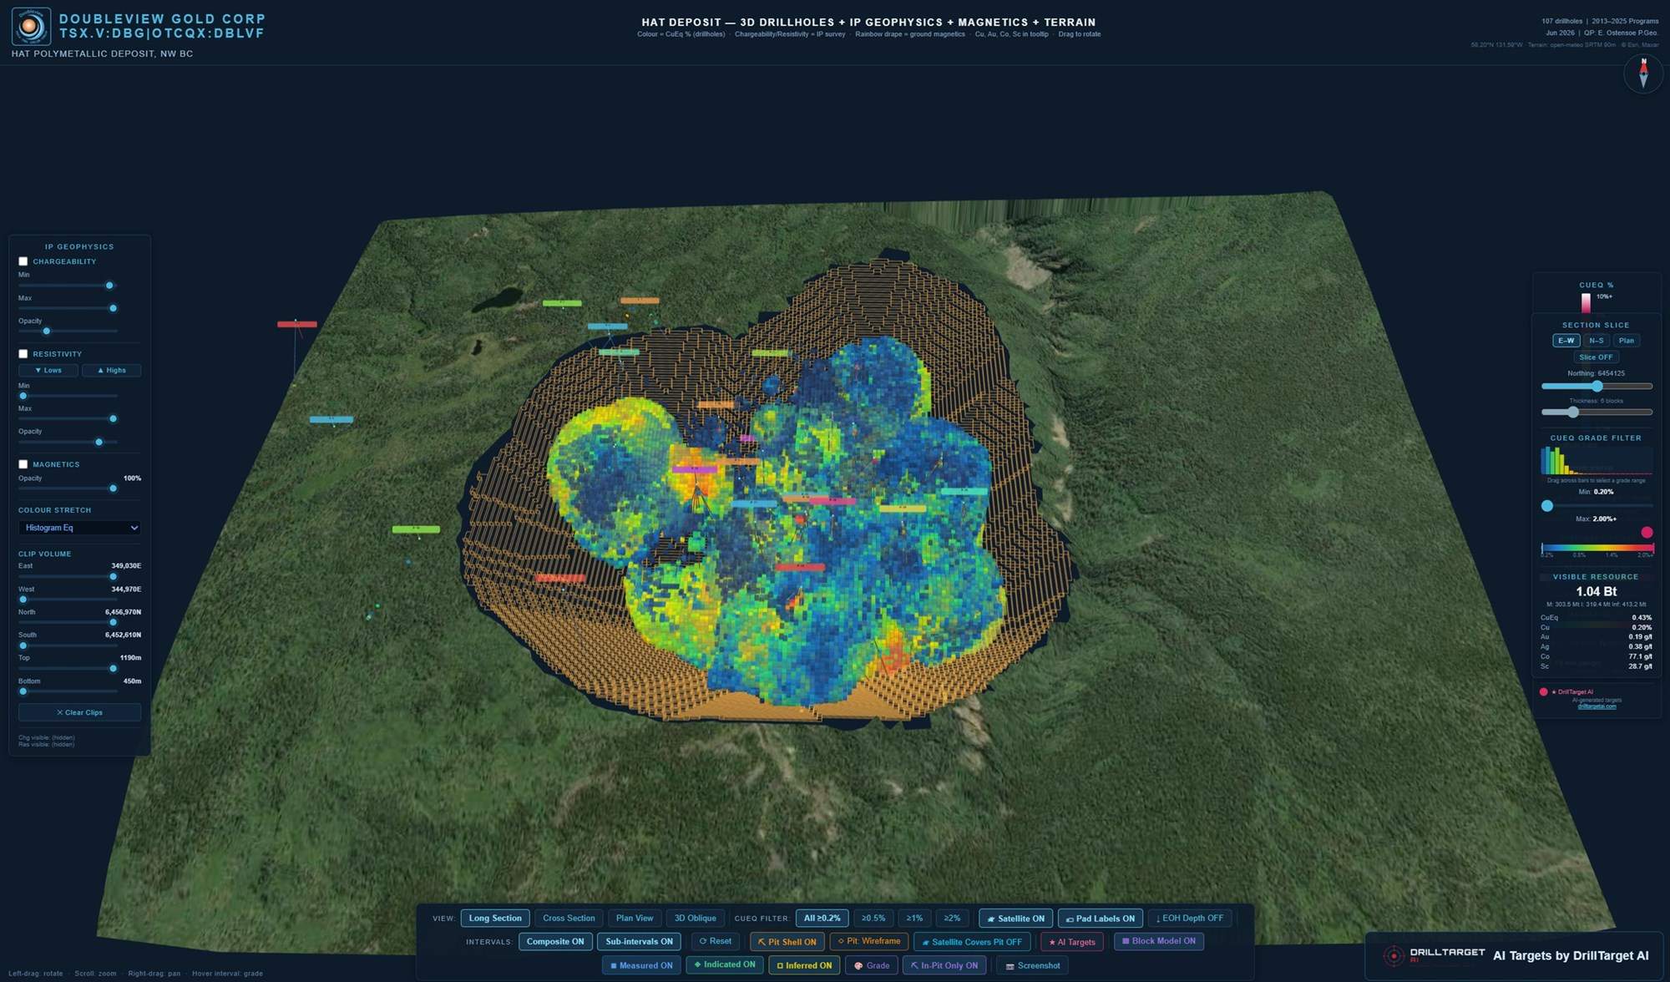Select the All ≥0.2% CuEq filter
This screenshot has height=982, width=1670.
[822, 919]
